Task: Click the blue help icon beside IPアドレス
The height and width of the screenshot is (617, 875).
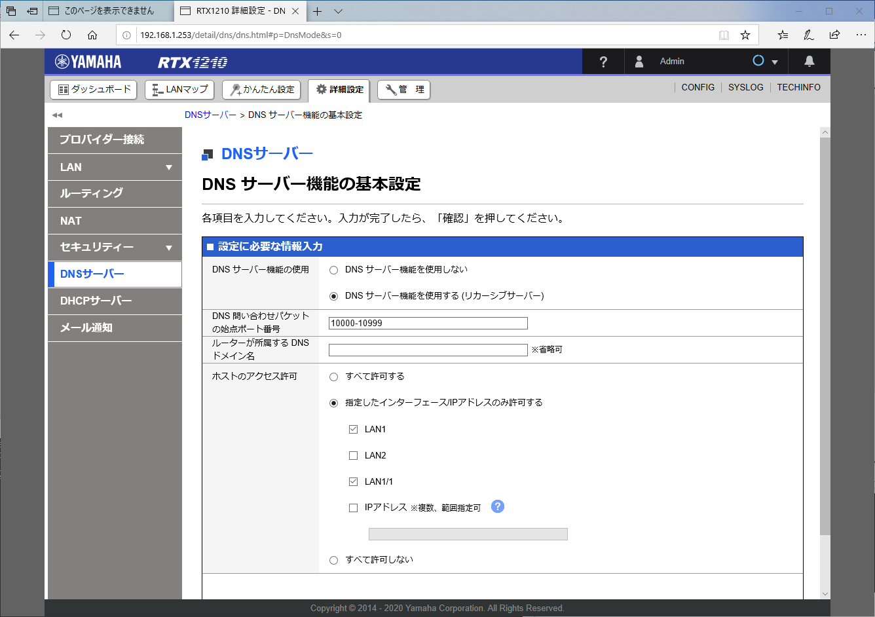Action: click(x=498, y=506)
